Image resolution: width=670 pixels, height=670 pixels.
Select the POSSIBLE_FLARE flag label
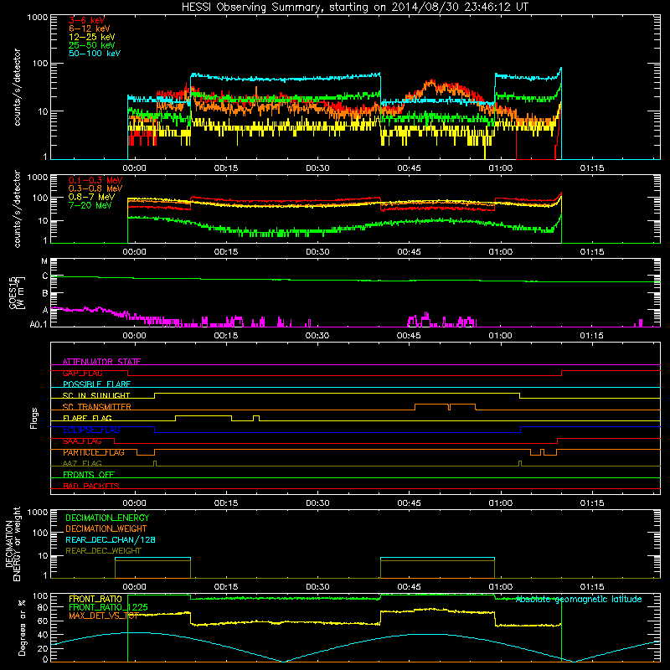pos(96,384)
